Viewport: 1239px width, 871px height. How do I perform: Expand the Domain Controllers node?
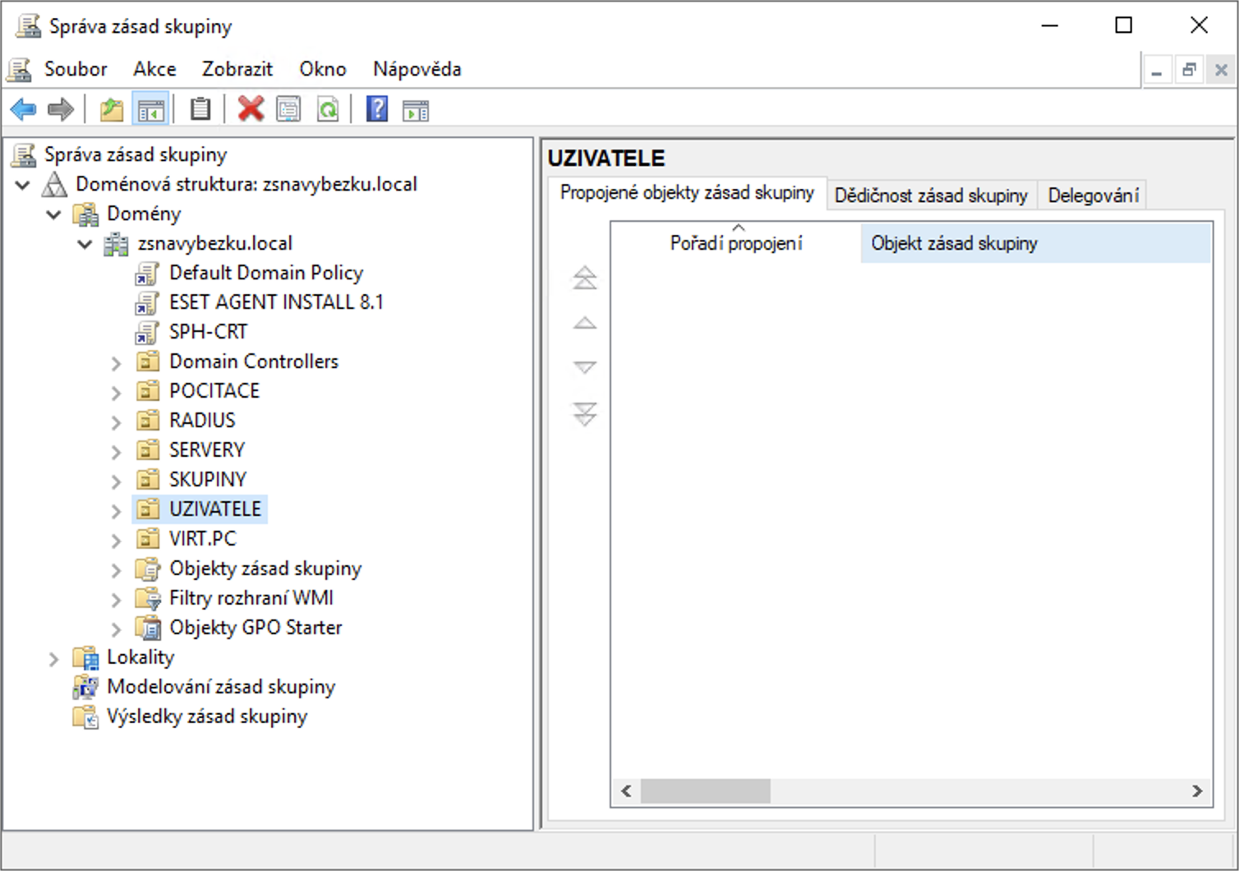click(x=116, y=362)
